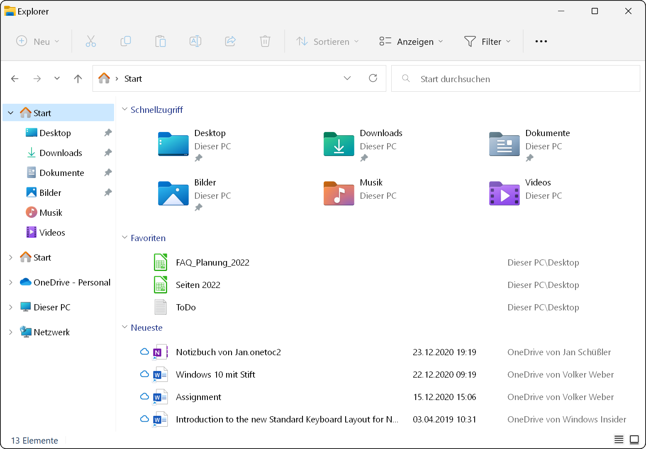646x449 pixels.
Task: Open the address bar history dropdown
Action: 347,78
